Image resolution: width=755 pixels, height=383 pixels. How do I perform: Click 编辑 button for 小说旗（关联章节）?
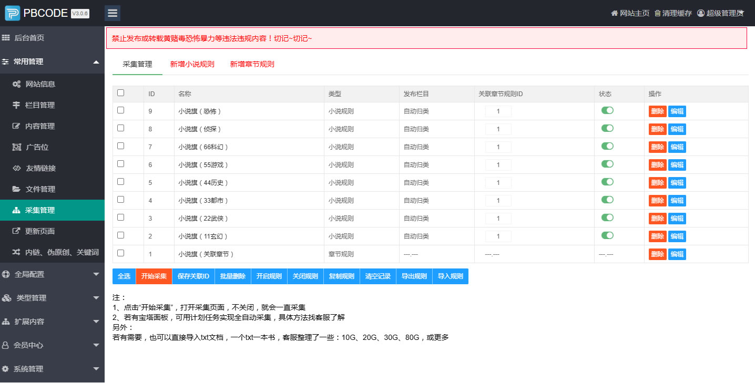[677, 254]
